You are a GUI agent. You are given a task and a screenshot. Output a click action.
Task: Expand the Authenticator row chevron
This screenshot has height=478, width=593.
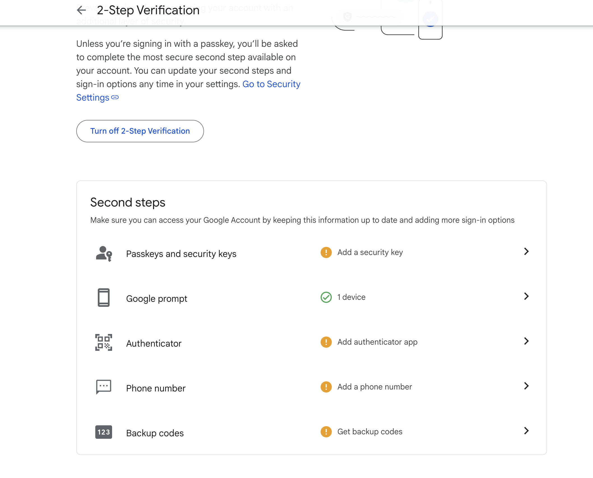(526, 341)
